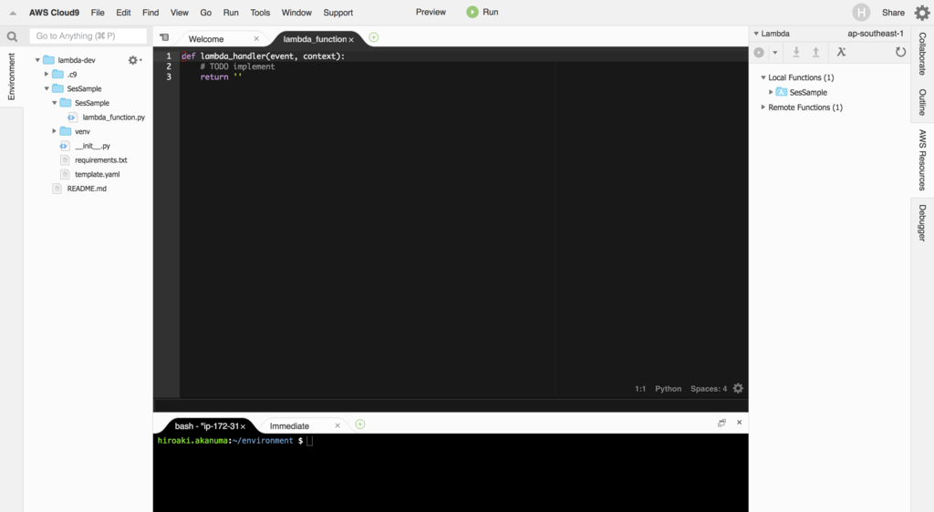Screen dimensions: 934x512
Task: Open the Support menu
Action: tap(337, 13)
